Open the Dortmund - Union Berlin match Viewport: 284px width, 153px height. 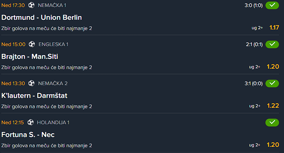point(41,18)
